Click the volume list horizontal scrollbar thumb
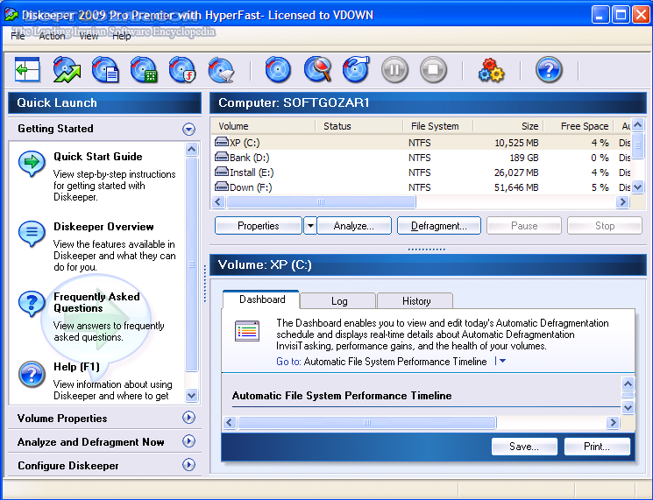This screenshot has height=500, width=653. tap(321, 202)
